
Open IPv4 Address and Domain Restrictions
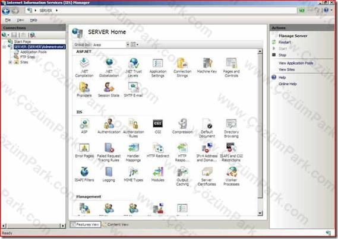[x=207, y=152]
